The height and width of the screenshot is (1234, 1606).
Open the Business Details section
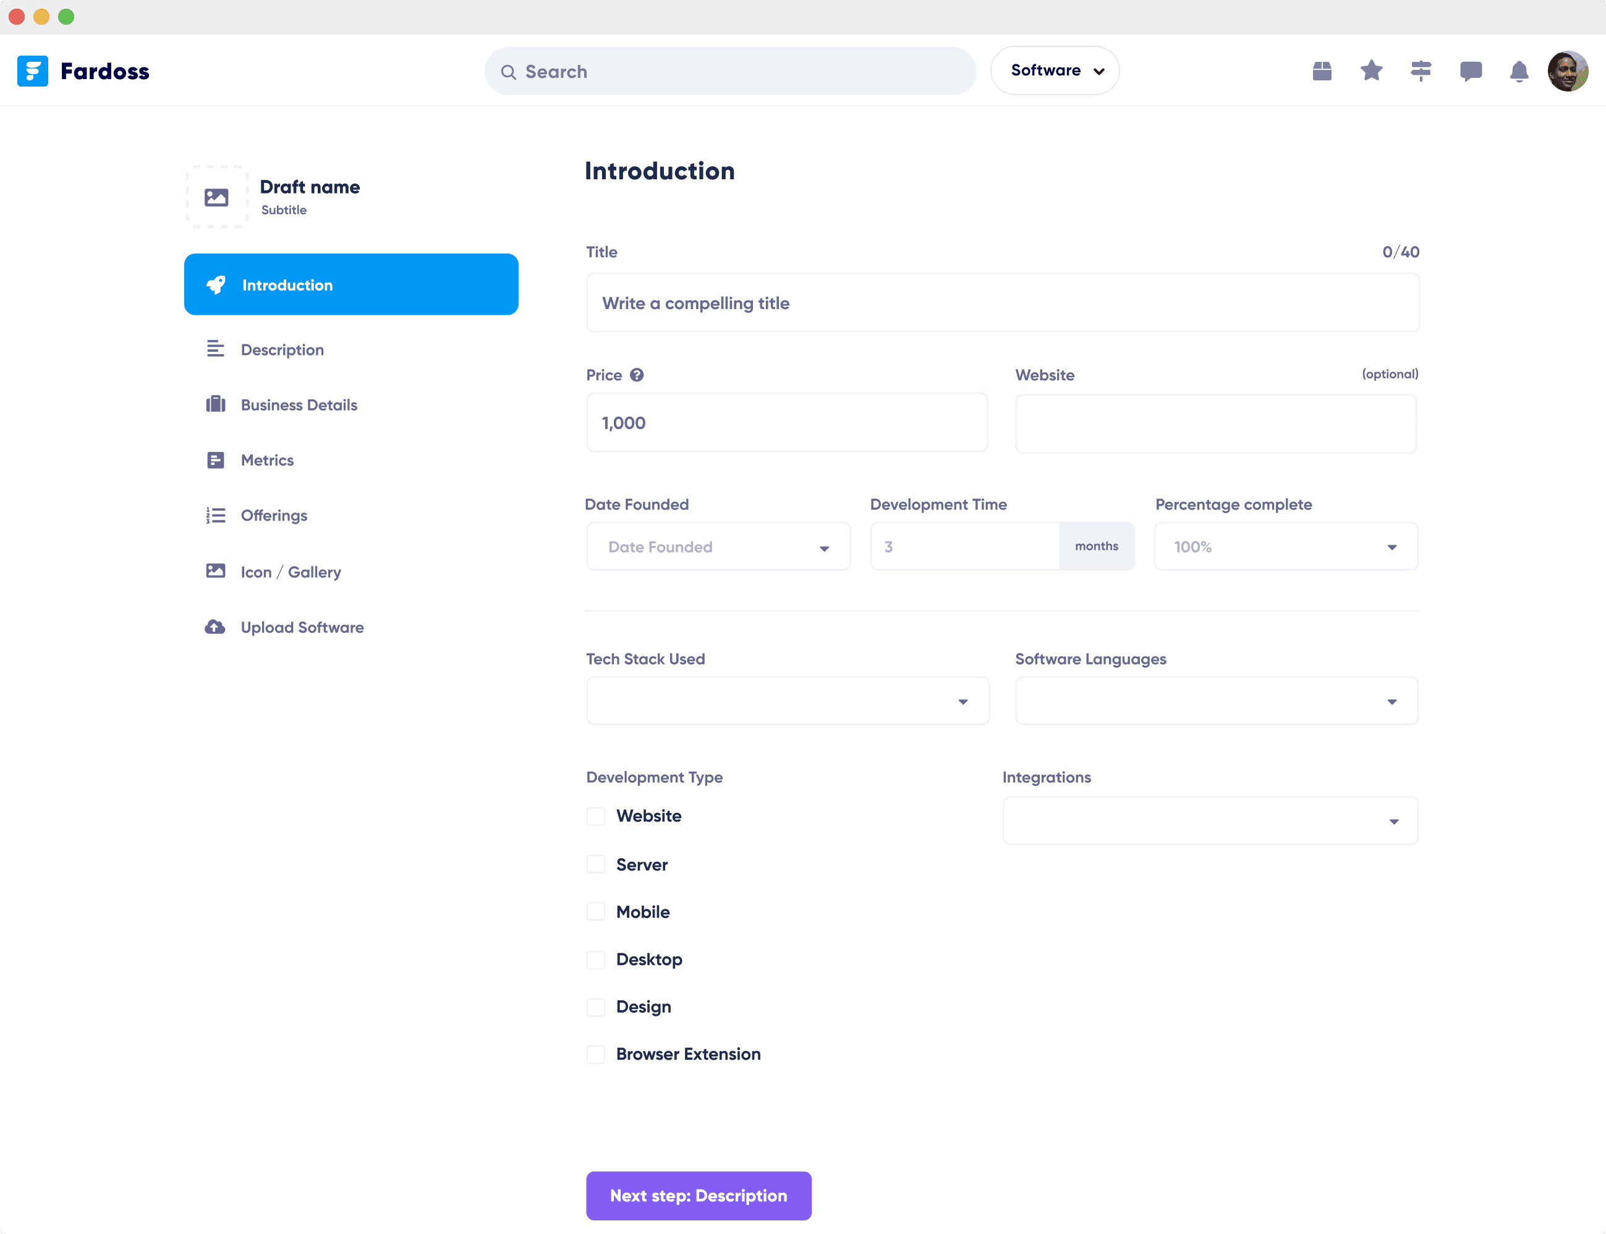click(x=298, y=405)
